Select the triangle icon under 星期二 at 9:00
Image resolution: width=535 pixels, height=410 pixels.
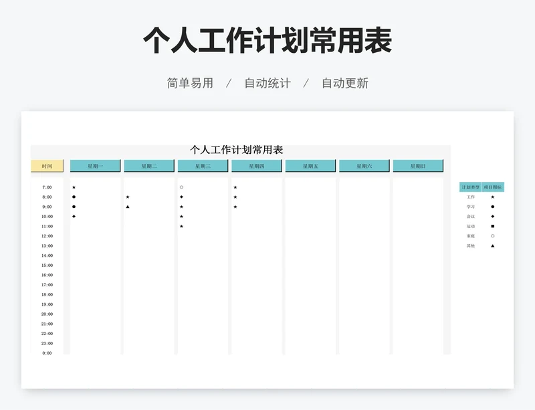[x=127, y=207]
